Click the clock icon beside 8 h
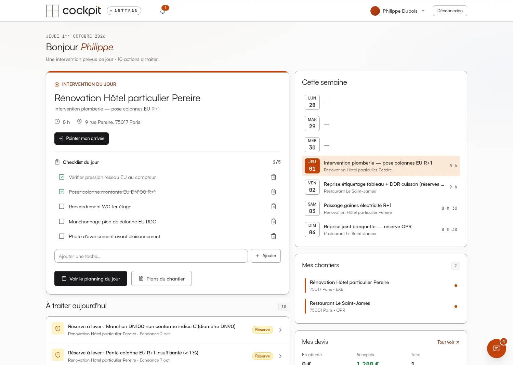The width and height of the screenshot is (513, 365). 57,122
